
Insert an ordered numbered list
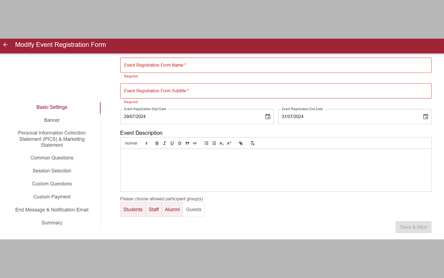click(206, 143)
